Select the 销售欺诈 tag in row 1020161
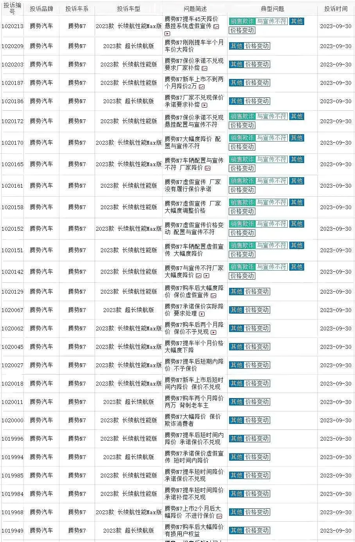 [242, 181]
